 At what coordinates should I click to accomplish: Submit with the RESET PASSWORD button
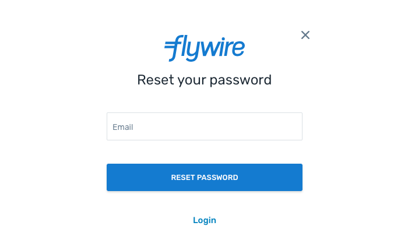(x=205, y=177)
